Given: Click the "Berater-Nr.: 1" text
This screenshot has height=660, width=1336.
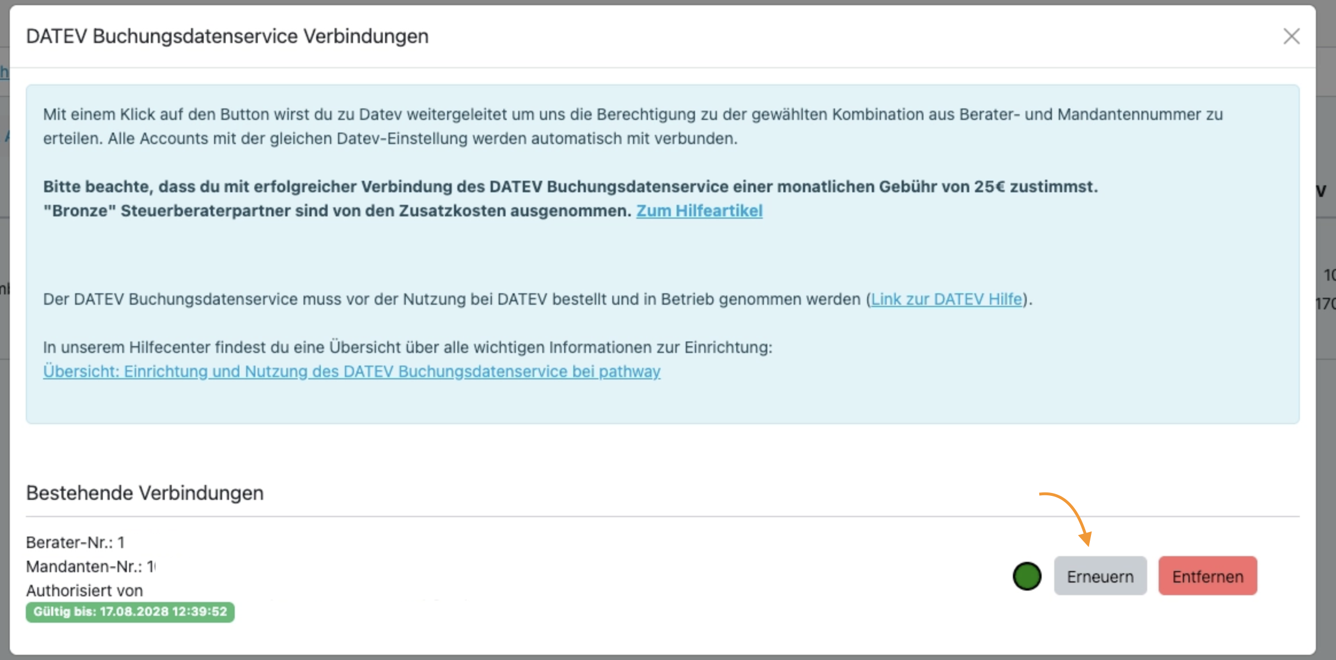Looking at the screenshot, I should coord(75,542).
